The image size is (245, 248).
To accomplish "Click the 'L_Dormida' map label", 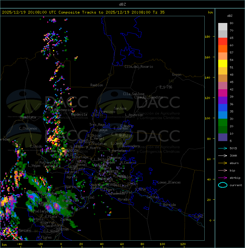I will tap(168, 205).
